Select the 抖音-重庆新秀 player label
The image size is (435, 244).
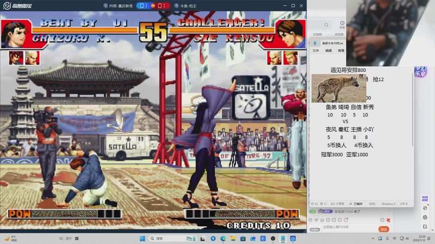point(118,6)
